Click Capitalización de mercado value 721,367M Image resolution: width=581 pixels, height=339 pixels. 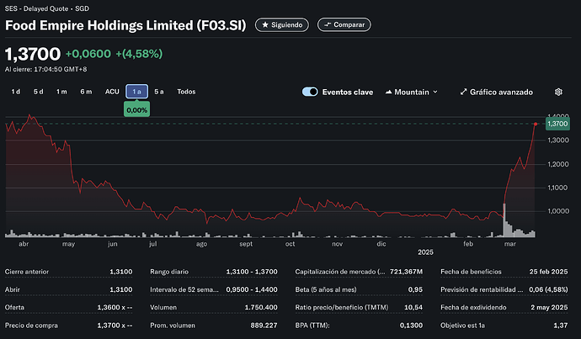point(406,272)
